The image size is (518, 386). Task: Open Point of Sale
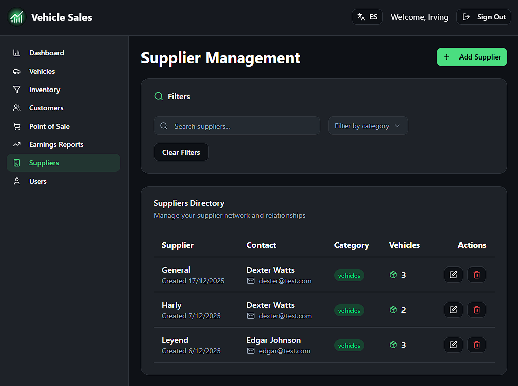(63, 126)
